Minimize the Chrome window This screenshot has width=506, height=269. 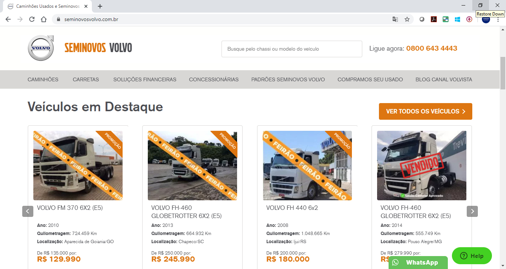(x=463, y=6)
